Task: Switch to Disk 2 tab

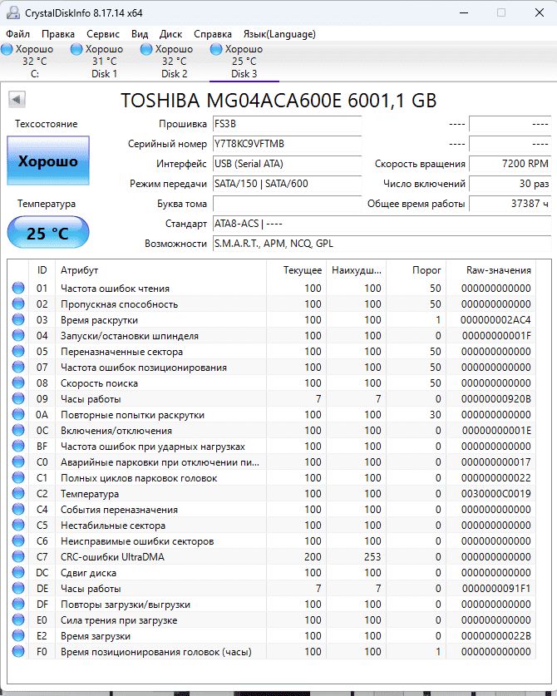Action: point(174,62)
